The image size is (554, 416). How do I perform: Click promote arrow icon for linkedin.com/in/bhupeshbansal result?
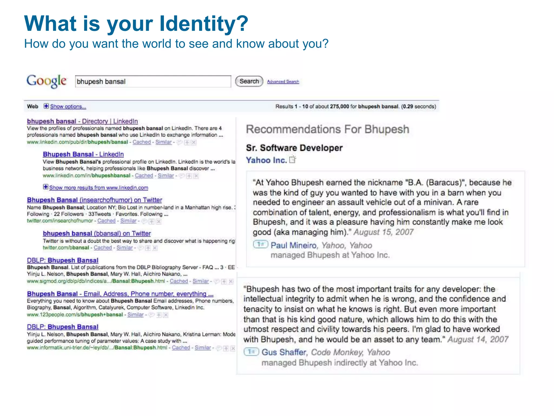click(x=189, y=176)
